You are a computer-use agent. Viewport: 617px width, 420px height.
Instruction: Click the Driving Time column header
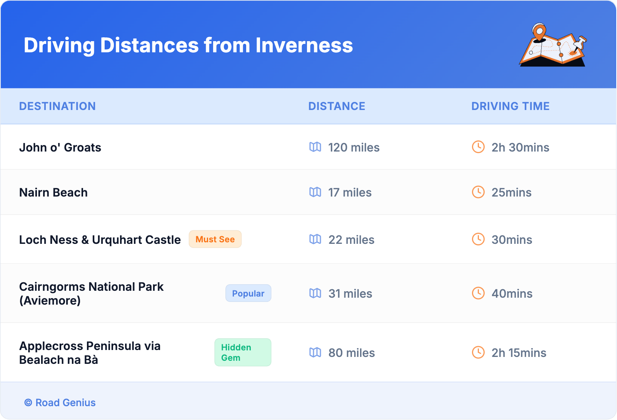(510, 106)
